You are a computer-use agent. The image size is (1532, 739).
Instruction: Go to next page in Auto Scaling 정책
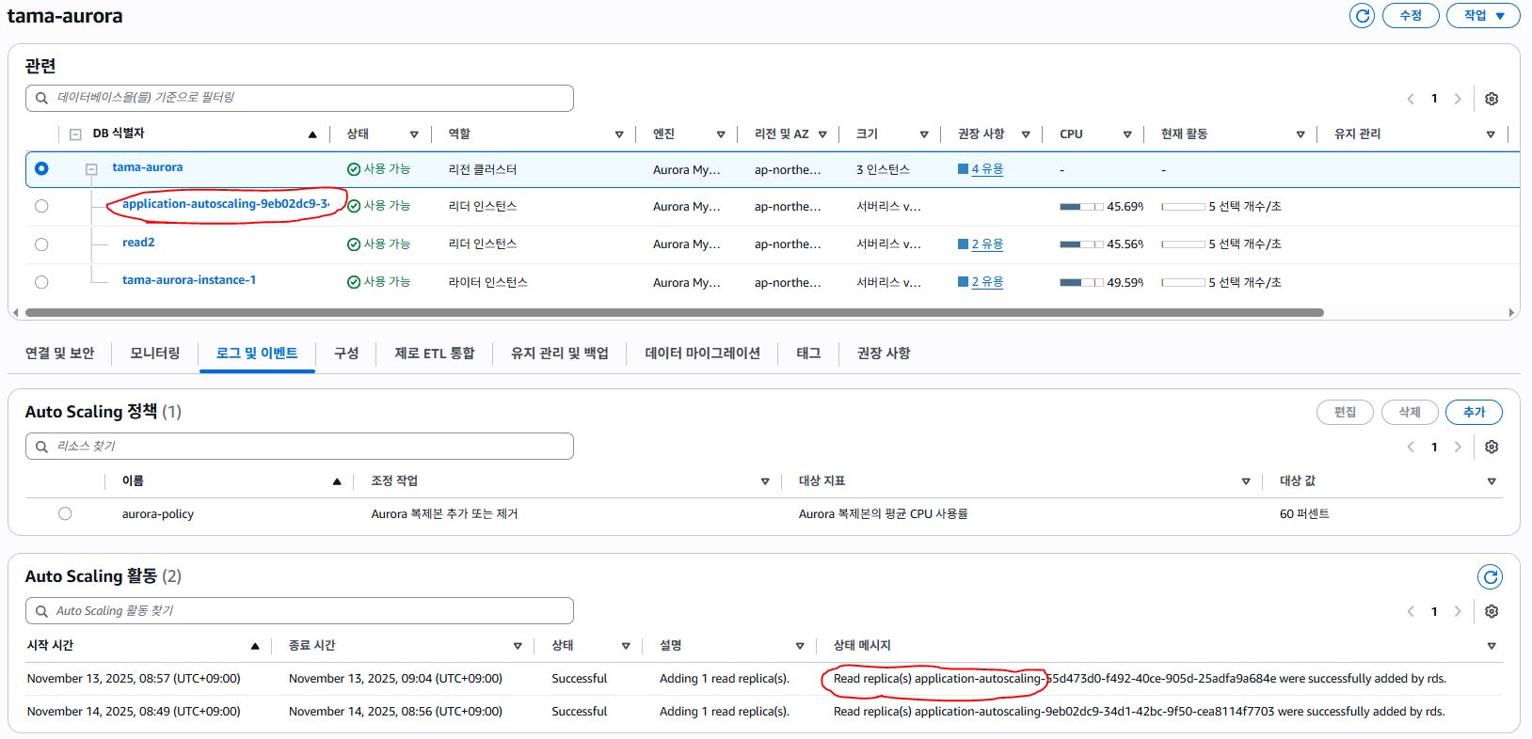click(x=1458, y=447)
